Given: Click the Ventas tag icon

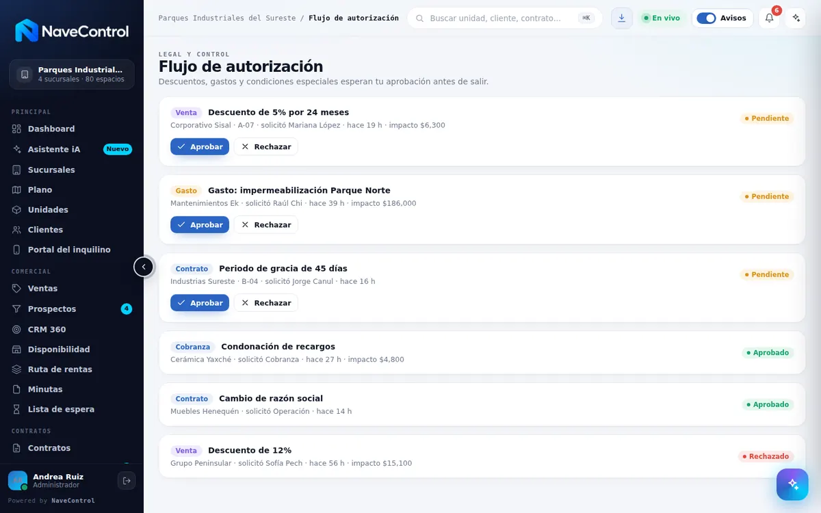Looking at the screenshot, I should (17, 289).
